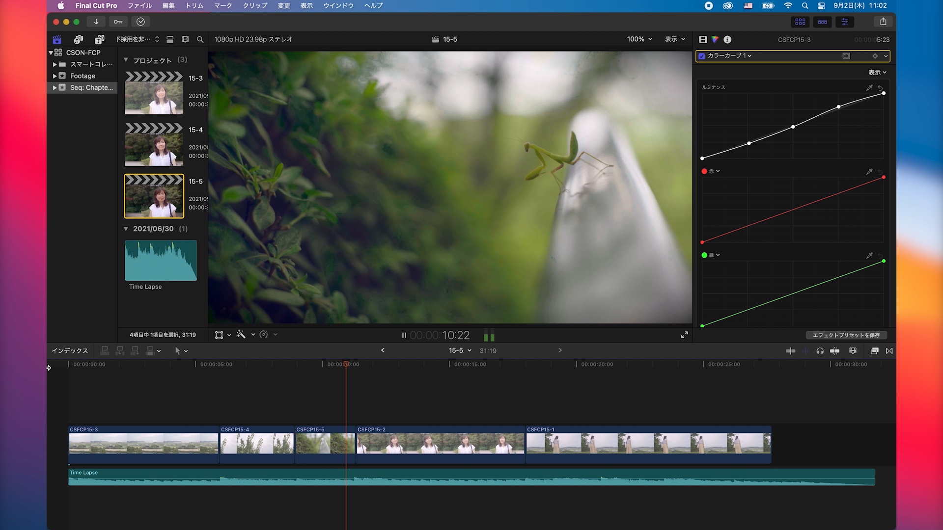This screenshot has height=530, width=943.
Task: Open the titles and generators sidebar
Action: (x=99, y=39)
